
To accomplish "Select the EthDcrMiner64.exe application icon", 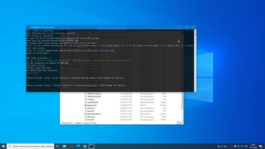I will (86, 114).
